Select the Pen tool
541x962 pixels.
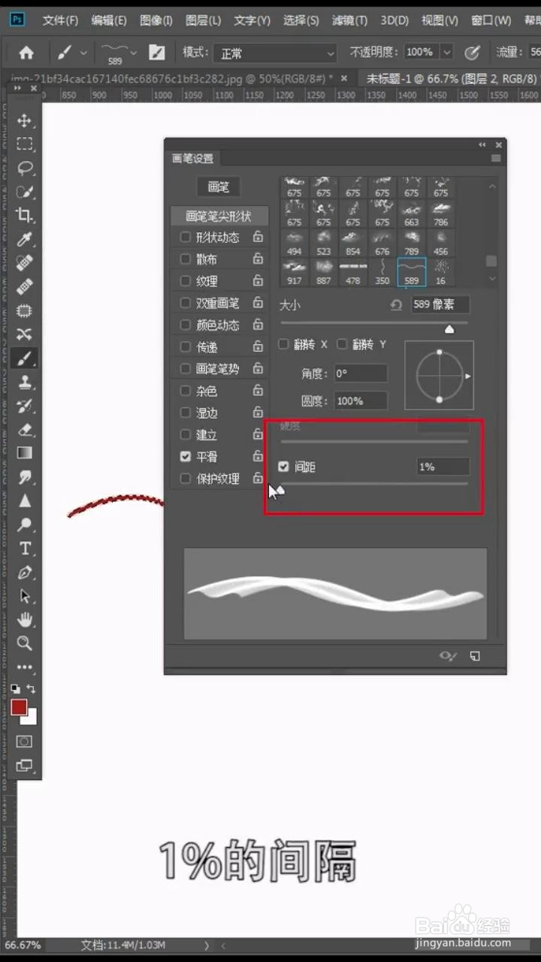pos(25,572)
